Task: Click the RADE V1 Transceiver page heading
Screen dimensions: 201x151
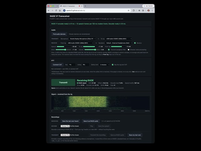Action: [x=60, y=16]
